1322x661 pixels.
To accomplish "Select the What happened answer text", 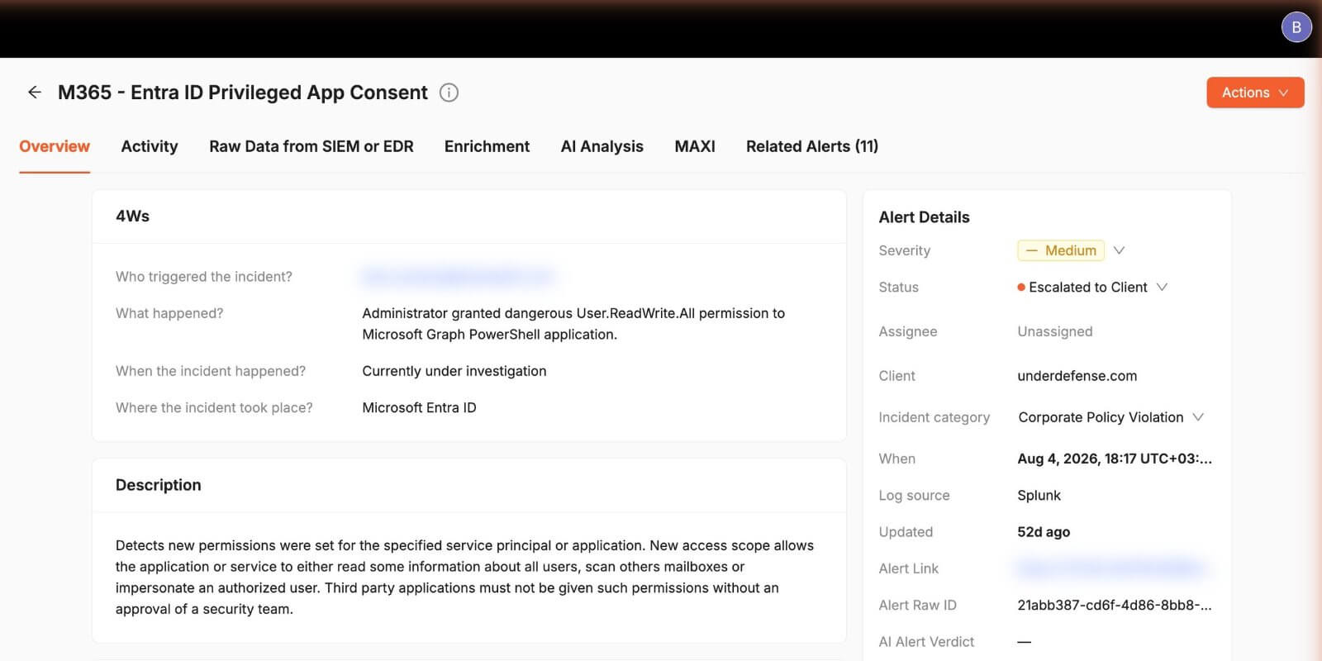I will pyautogui.click(x=573, y=324).
